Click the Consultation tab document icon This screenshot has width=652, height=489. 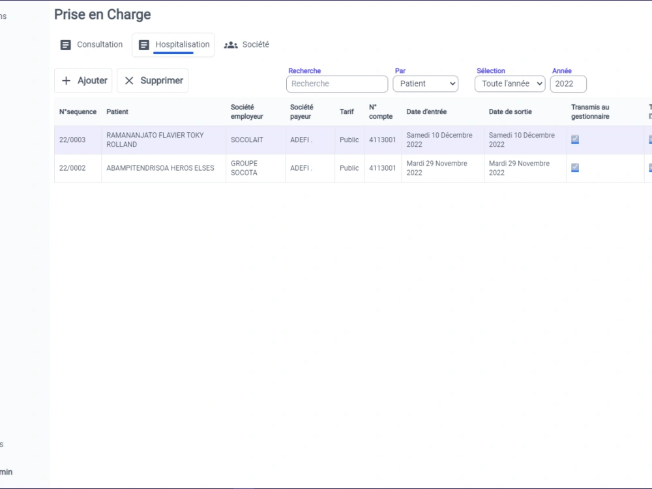point(66,45)
